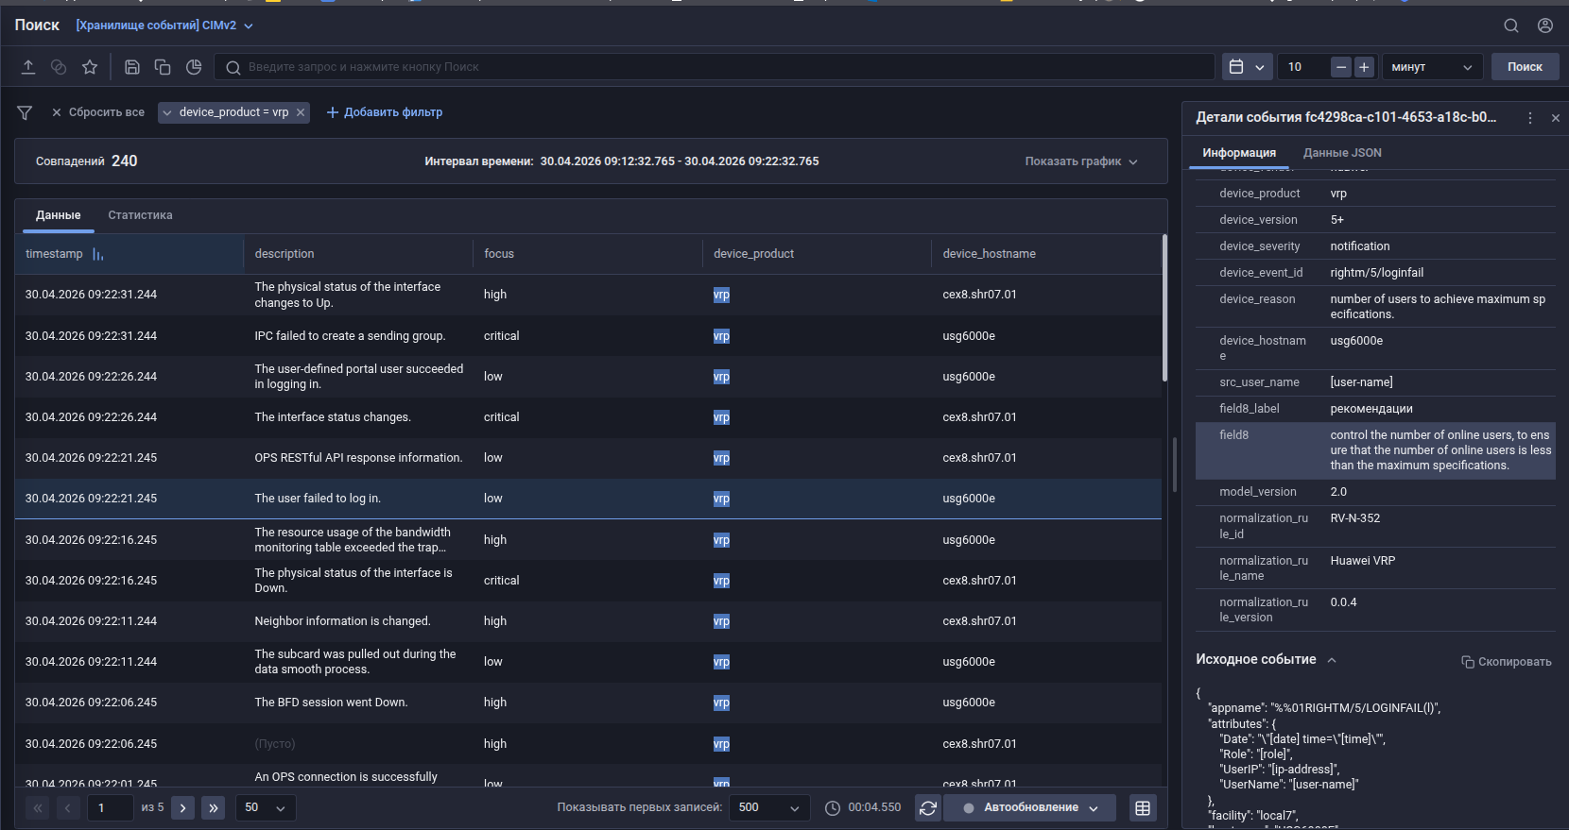Expand Показать график
Viewport: 1569px width, 830px height.
(x=1081, y=161)
